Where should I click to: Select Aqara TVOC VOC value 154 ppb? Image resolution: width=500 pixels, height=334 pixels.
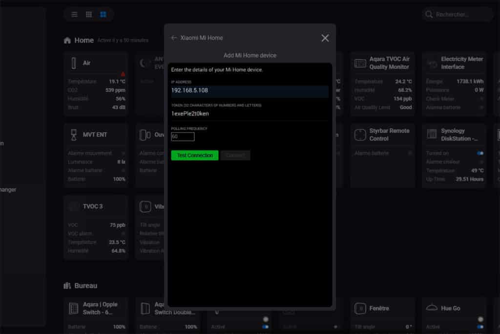(x=402, y=99)
